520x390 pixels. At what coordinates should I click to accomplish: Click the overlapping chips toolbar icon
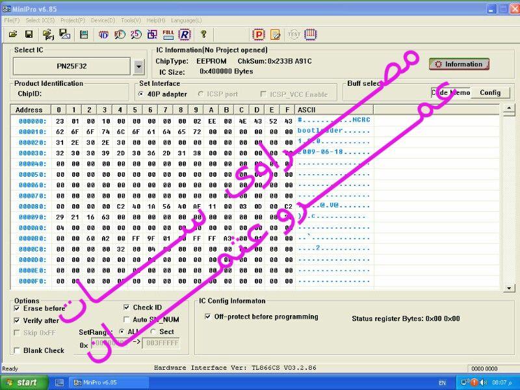[152, 34]
